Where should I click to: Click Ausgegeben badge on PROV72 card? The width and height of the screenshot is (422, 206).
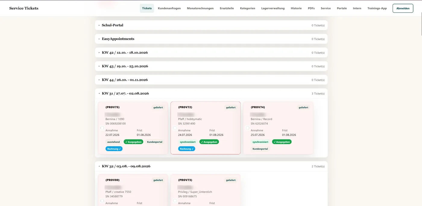209,142
